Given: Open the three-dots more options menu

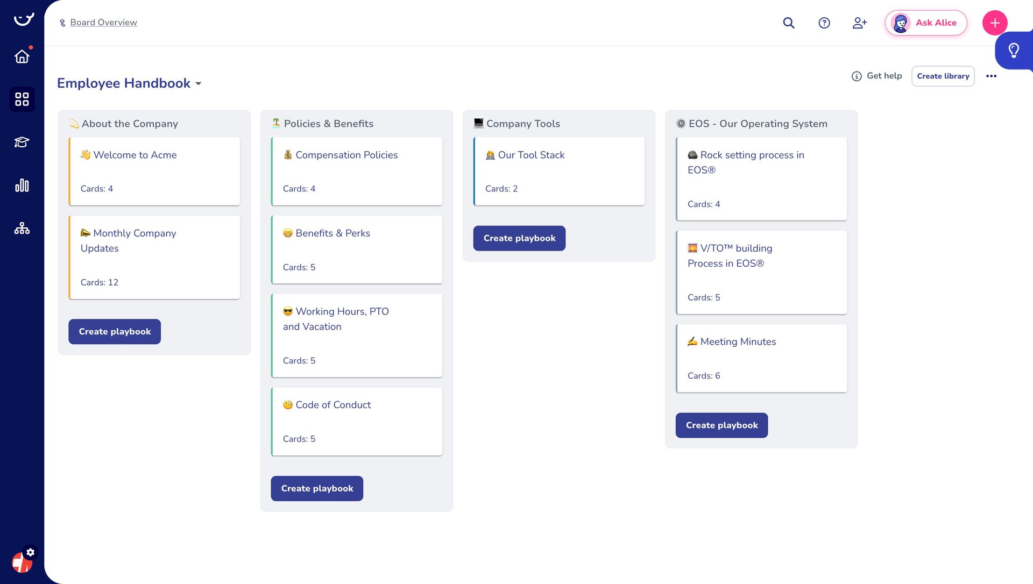Looking at the screenshot, I should coord(991,76).
